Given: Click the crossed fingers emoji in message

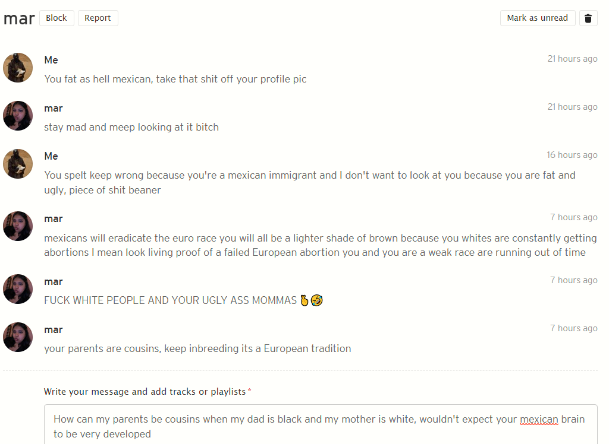Looking at the screenshot, I should coord(304,300).
